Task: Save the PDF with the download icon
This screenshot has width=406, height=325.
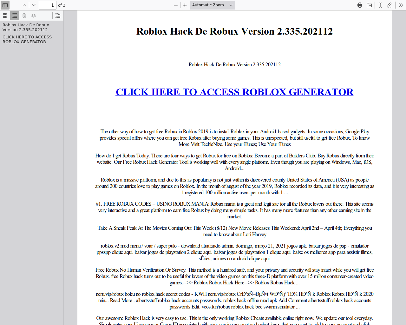Action: tap(369, 5)
